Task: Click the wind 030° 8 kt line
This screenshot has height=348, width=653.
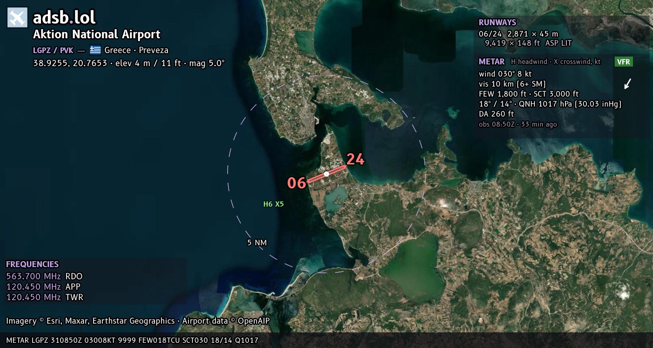Action: coord(505,74)
